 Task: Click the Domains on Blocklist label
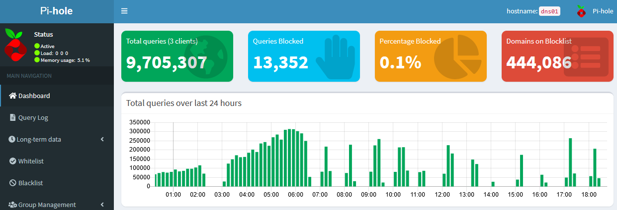pyautogui.click(x=539, y=41)
